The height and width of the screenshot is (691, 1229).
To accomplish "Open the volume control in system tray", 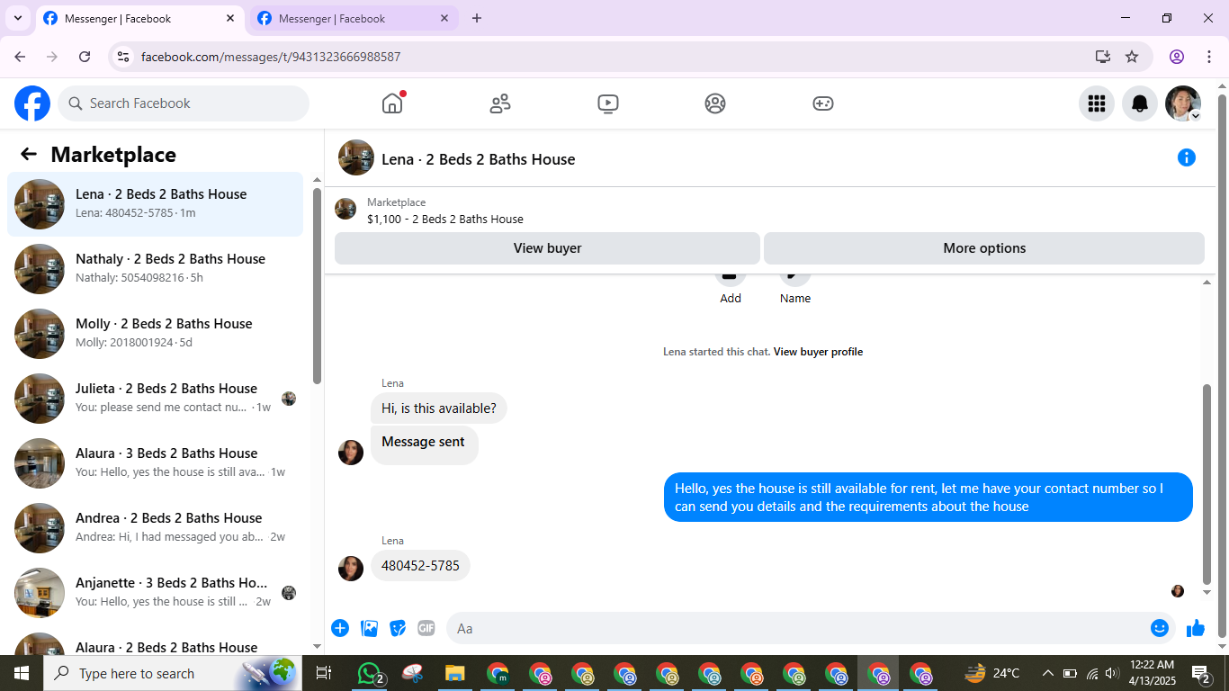I will point(1112,673).
